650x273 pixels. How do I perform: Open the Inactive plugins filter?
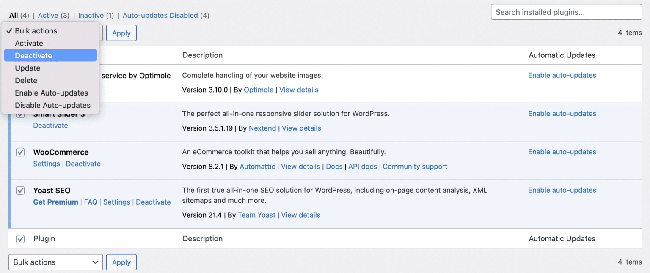tap(91, 15)
